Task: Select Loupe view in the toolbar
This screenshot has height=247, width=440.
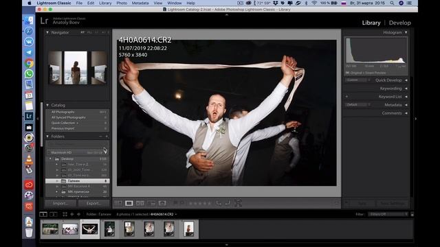Action: click(x=129, y=203)
